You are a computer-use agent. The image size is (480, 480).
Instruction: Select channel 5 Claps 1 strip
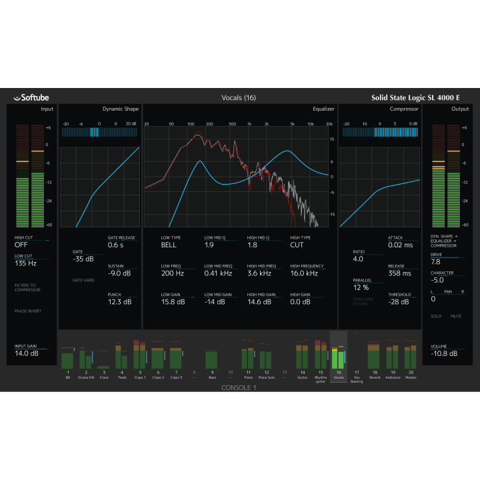coord(140,360)
